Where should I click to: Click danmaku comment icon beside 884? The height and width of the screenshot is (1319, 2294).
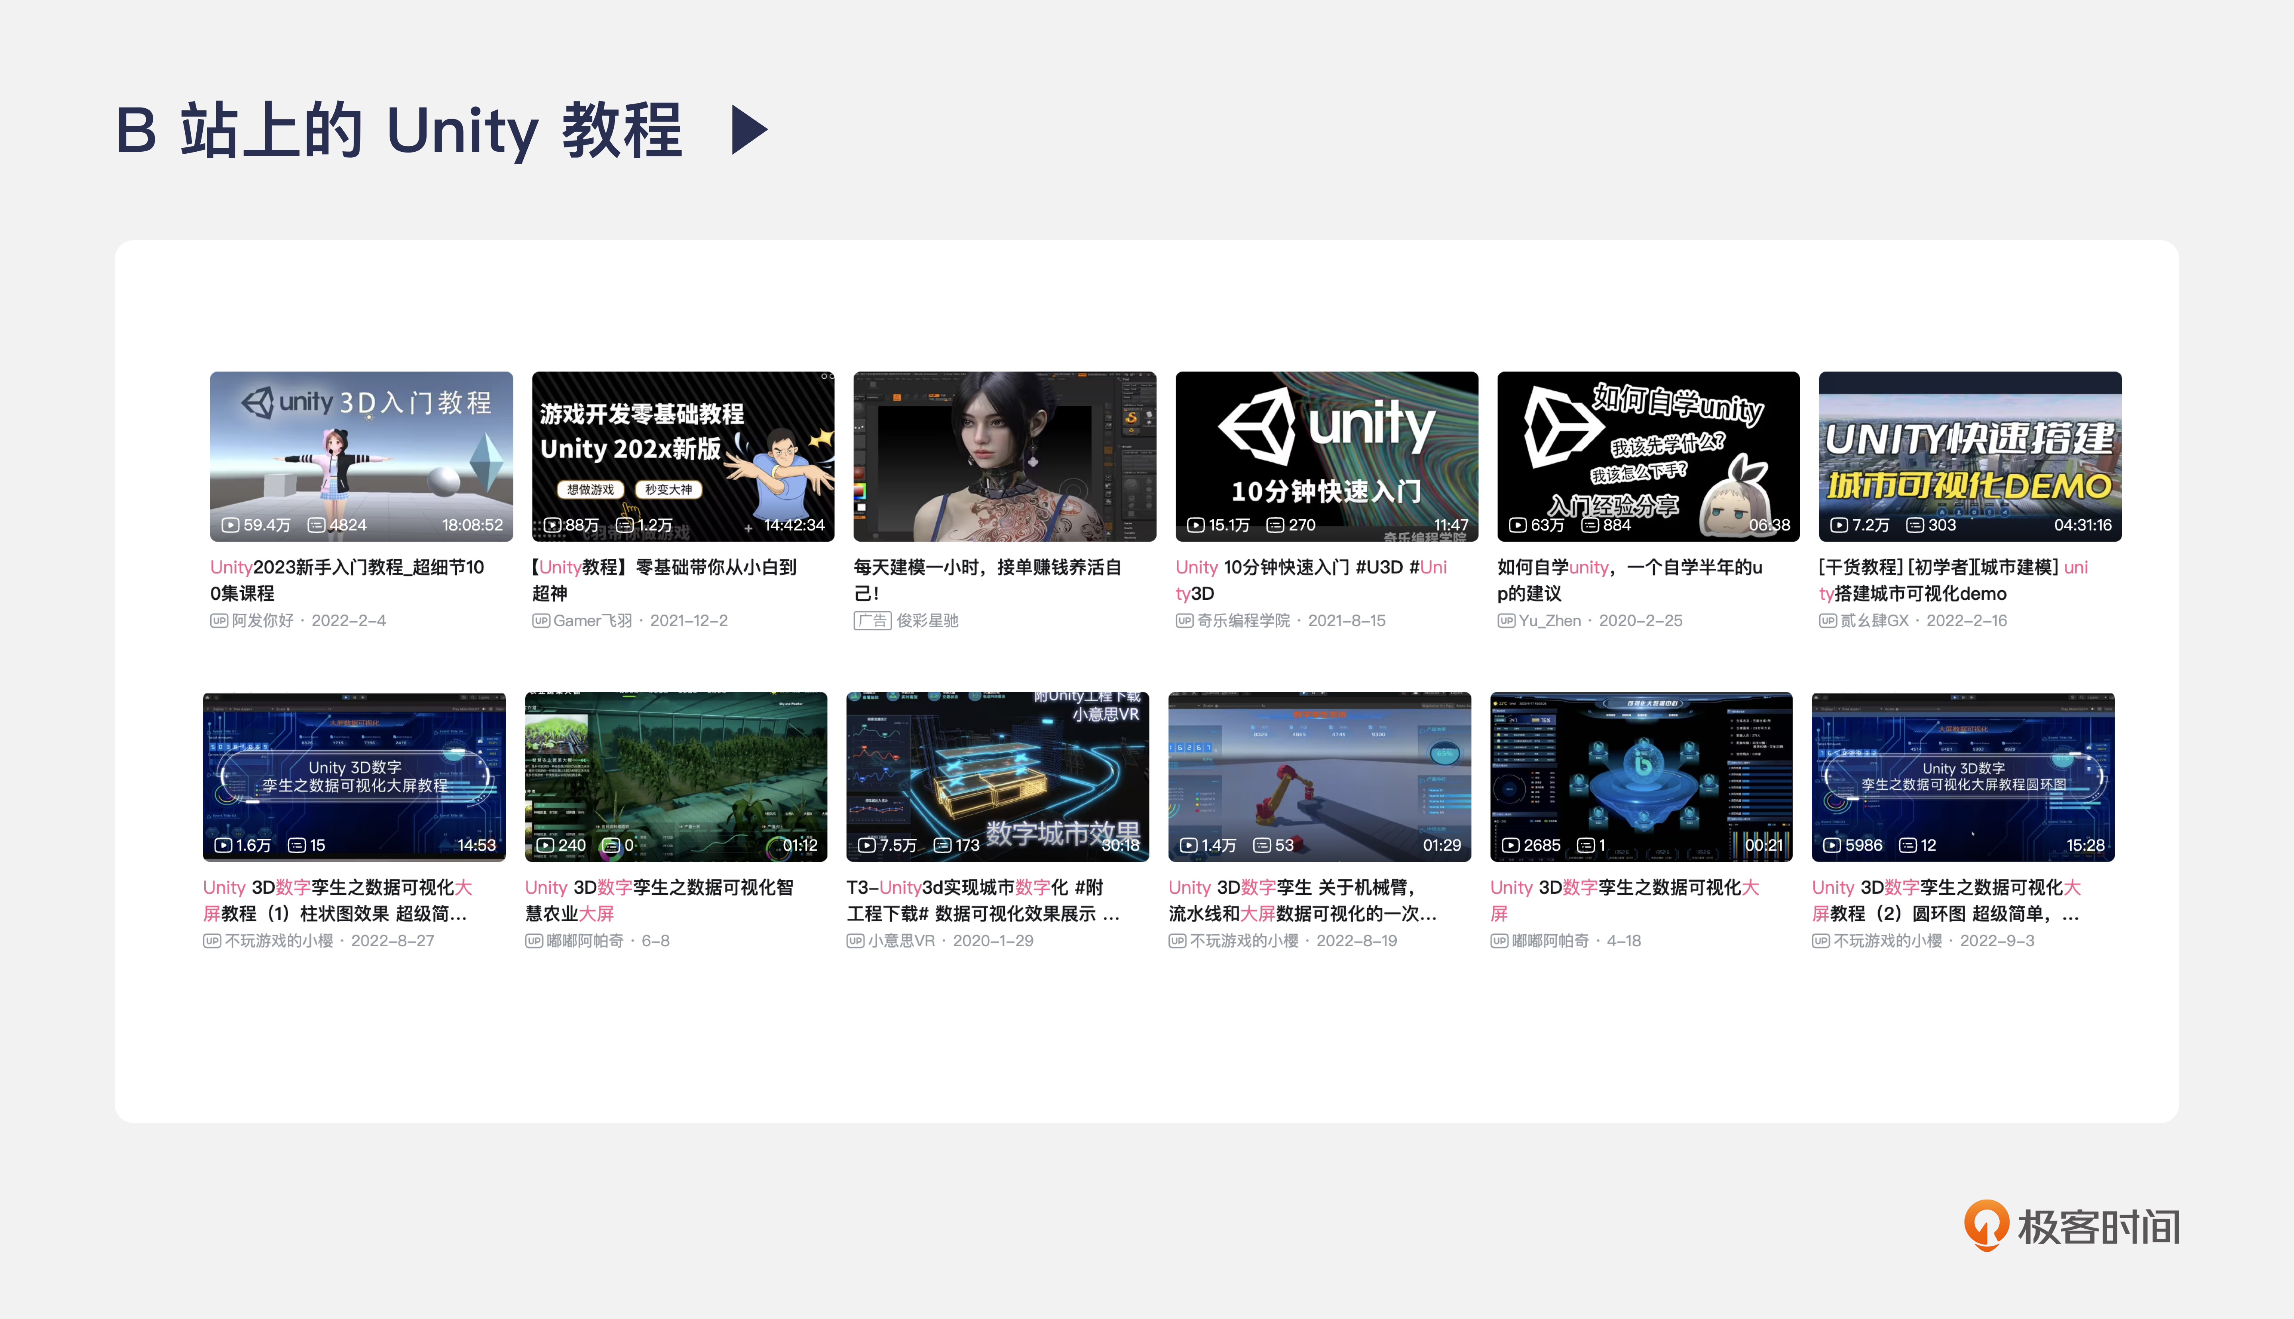coord(1589,525)
